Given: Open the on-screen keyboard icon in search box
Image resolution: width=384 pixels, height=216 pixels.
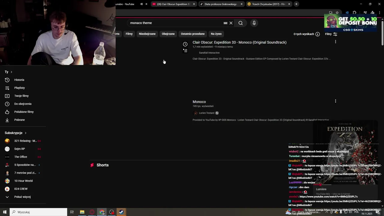Looking at the screenshot, I should click(x=225, y=23).
